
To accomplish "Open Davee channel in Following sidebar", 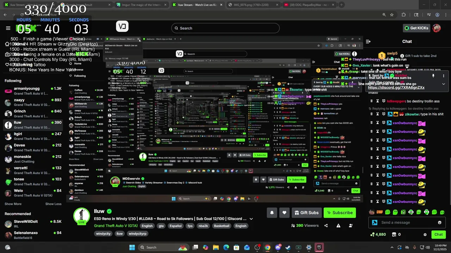I will pos(33,148).
